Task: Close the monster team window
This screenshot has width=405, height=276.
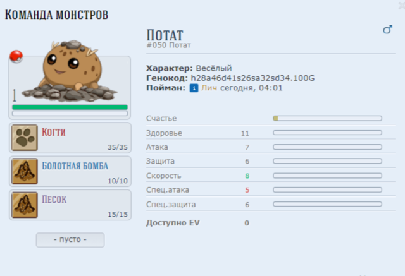Action: pos(402,5)
